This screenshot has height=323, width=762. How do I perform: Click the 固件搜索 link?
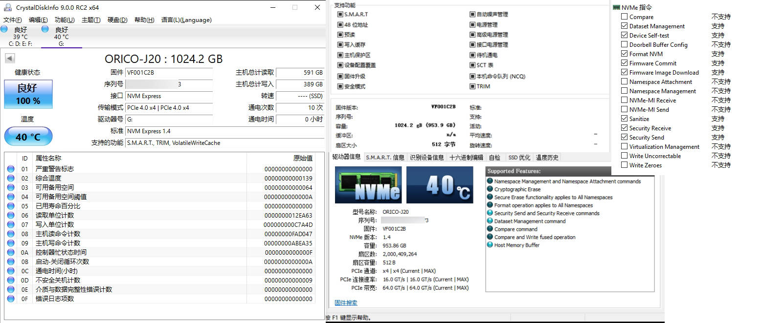[x=346, y=303]
